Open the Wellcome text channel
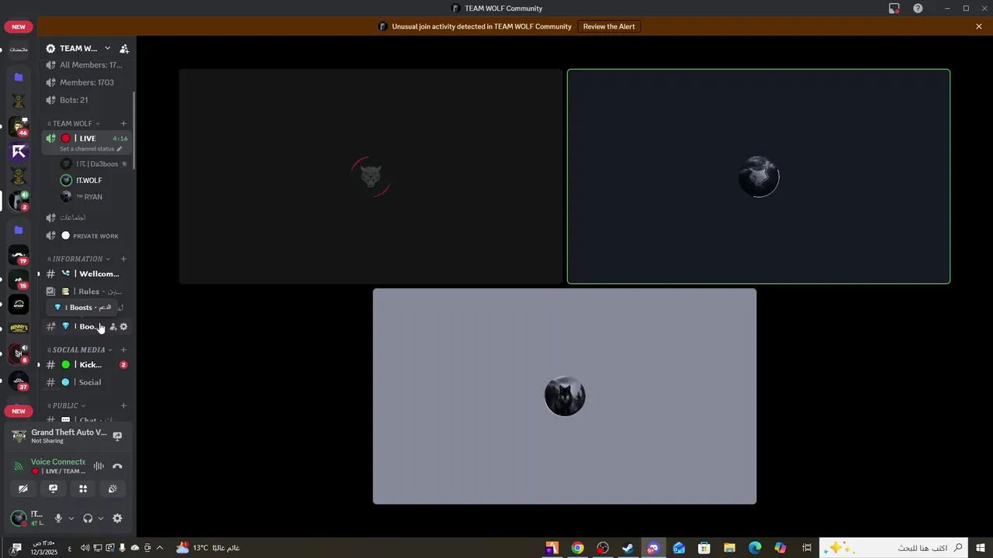The width and height of the screenshot is (993, 558). [x=85, y=274]
